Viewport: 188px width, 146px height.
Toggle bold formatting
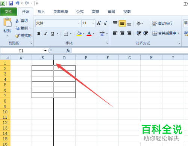tap(39, 34)
